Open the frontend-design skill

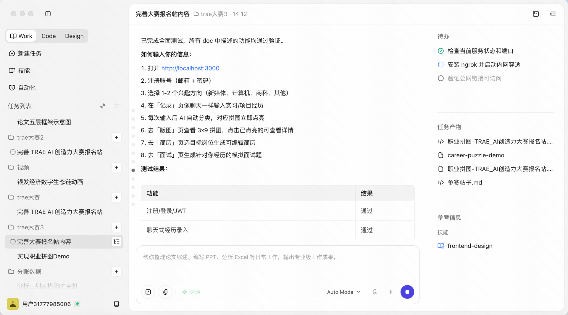point(465,246)
